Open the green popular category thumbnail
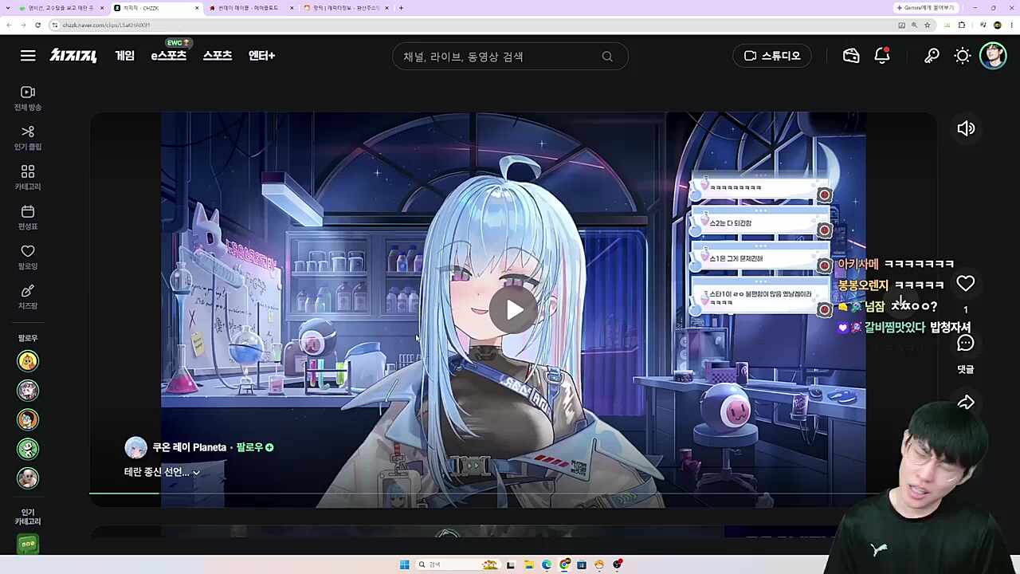This screenshot has width=1020, height=574. [28, 545]
